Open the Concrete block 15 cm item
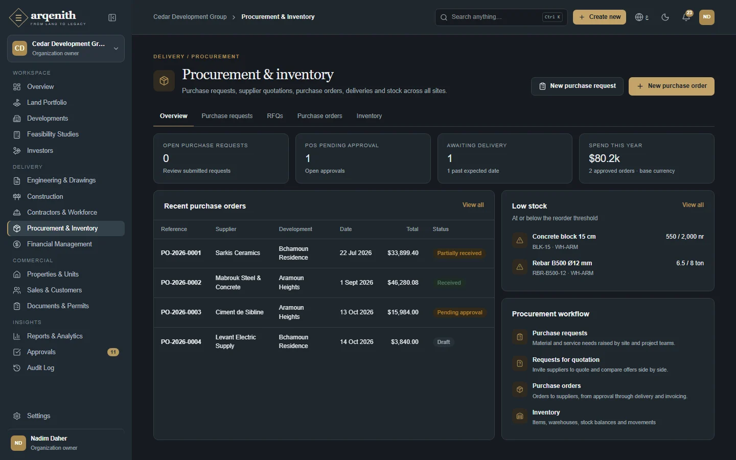Screen dimensions: 736x460 coord(608,241)
